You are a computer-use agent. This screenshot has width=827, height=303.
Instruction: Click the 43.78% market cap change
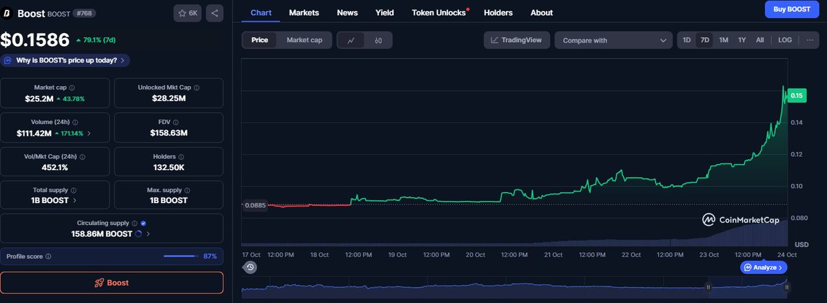(70, 99)
